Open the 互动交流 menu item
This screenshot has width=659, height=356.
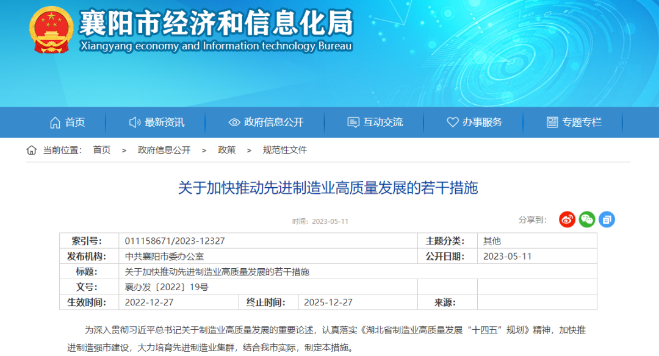pos(383,123)
